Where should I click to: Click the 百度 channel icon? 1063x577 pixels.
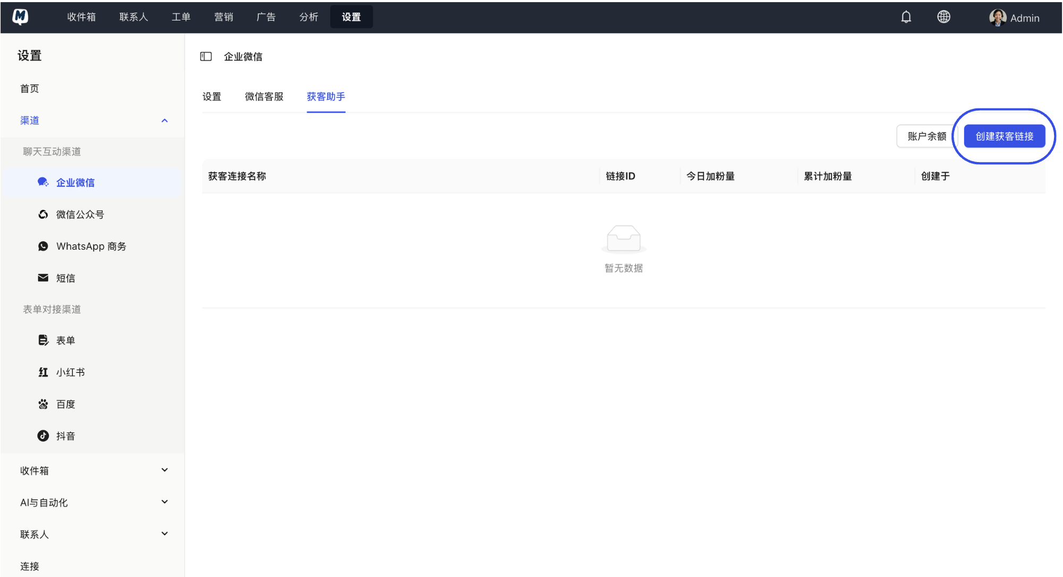42,404
